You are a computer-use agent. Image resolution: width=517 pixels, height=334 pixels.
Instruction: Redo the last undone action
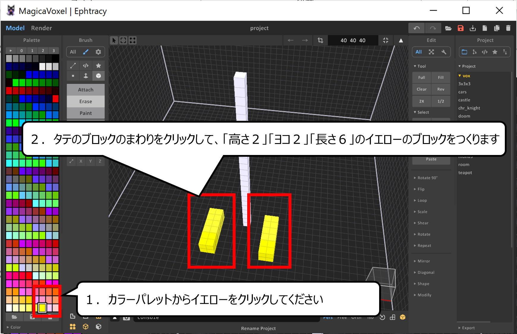[x=433, y=28]
